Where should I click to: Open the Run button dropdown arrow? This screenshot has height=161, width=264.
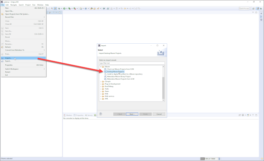(x=67, y=8)
